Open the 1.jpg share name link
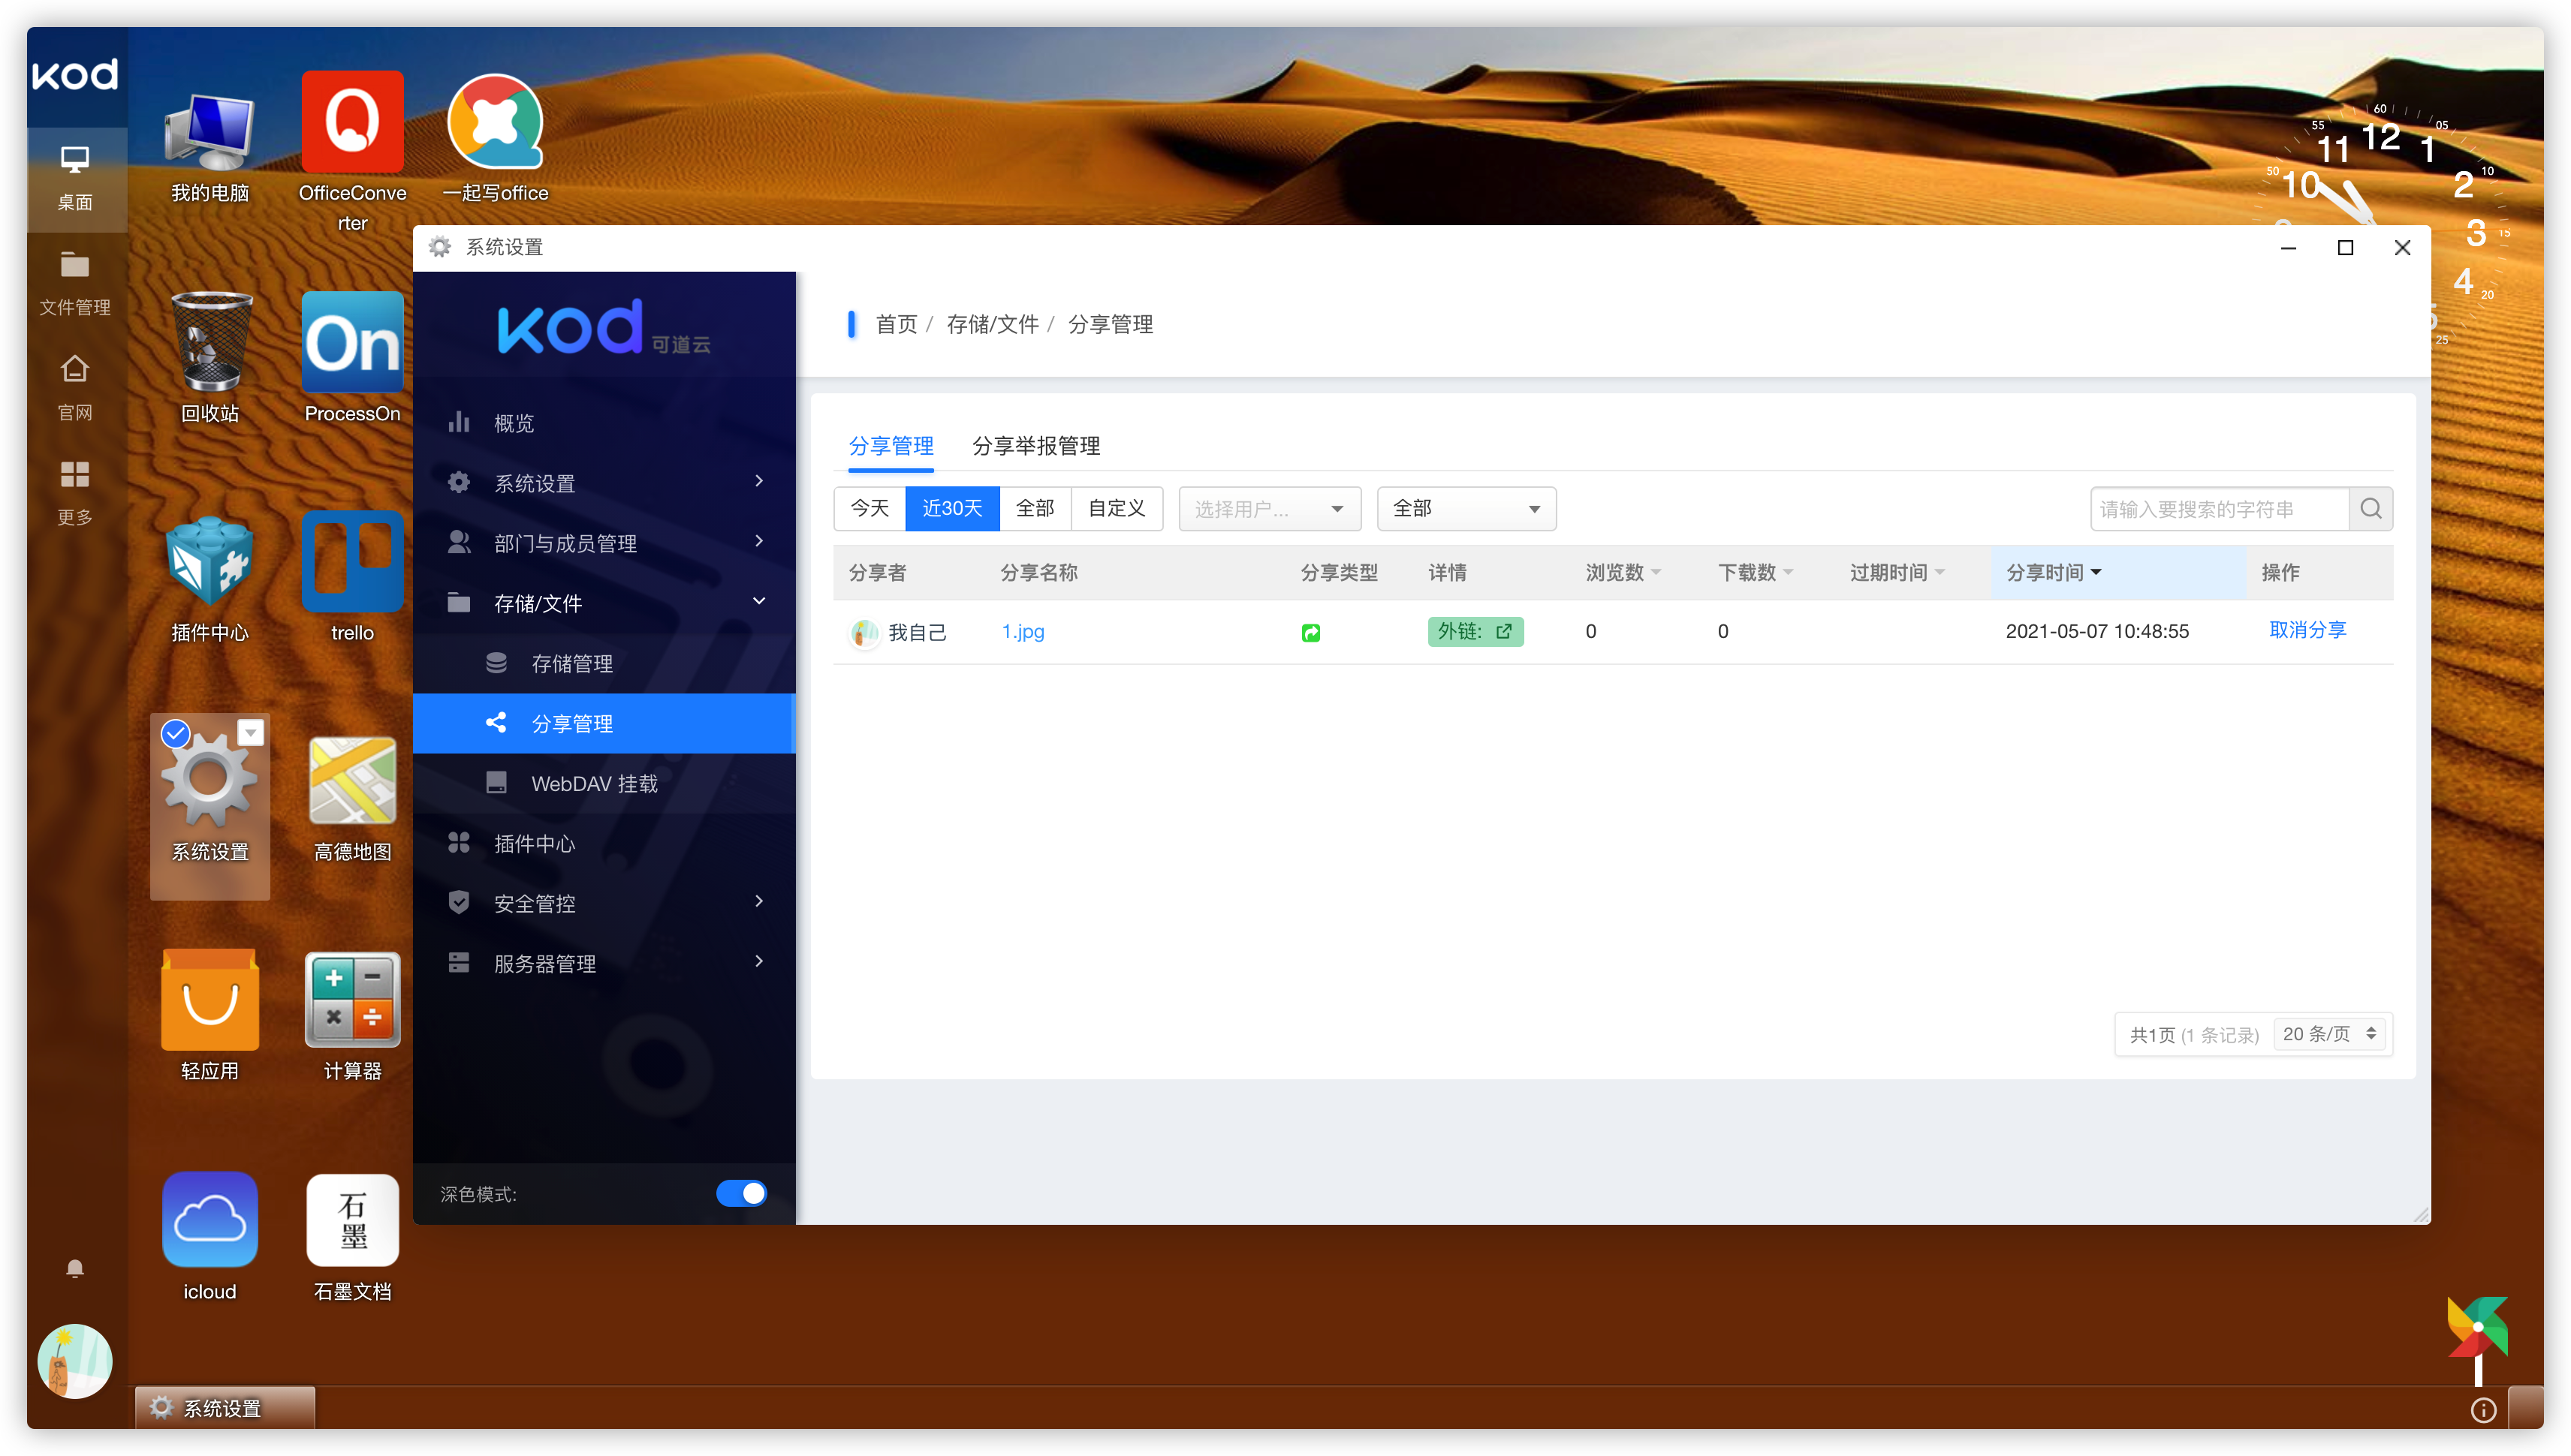 [1023, 631]
